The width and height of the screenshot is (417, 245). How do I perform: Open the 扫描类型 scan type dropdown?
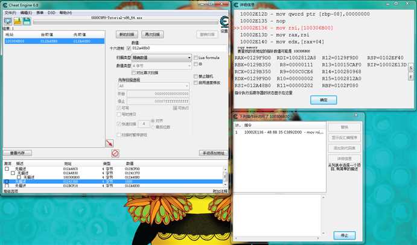click(162, 57)
